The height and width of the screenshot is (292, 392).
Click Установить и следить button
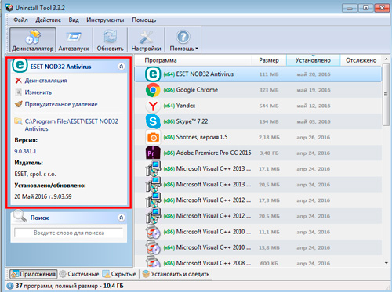click(176, 274)
